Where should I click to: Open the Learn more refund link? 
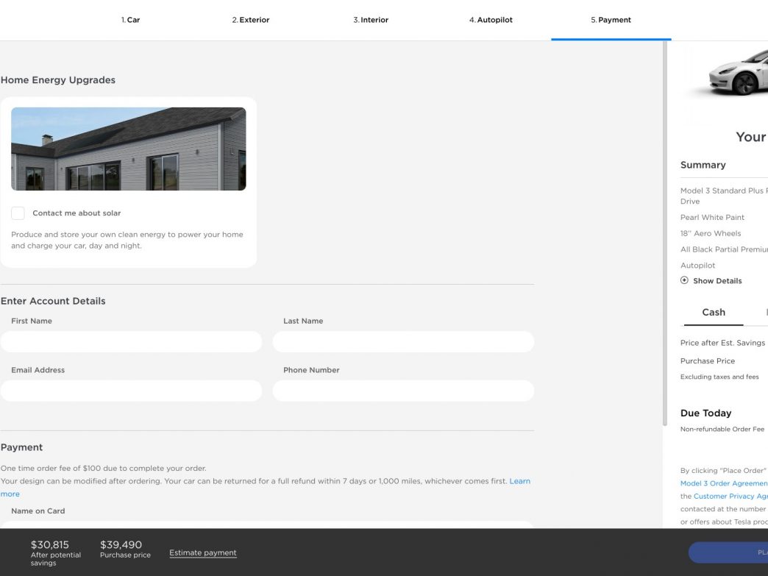coord(519,481)
